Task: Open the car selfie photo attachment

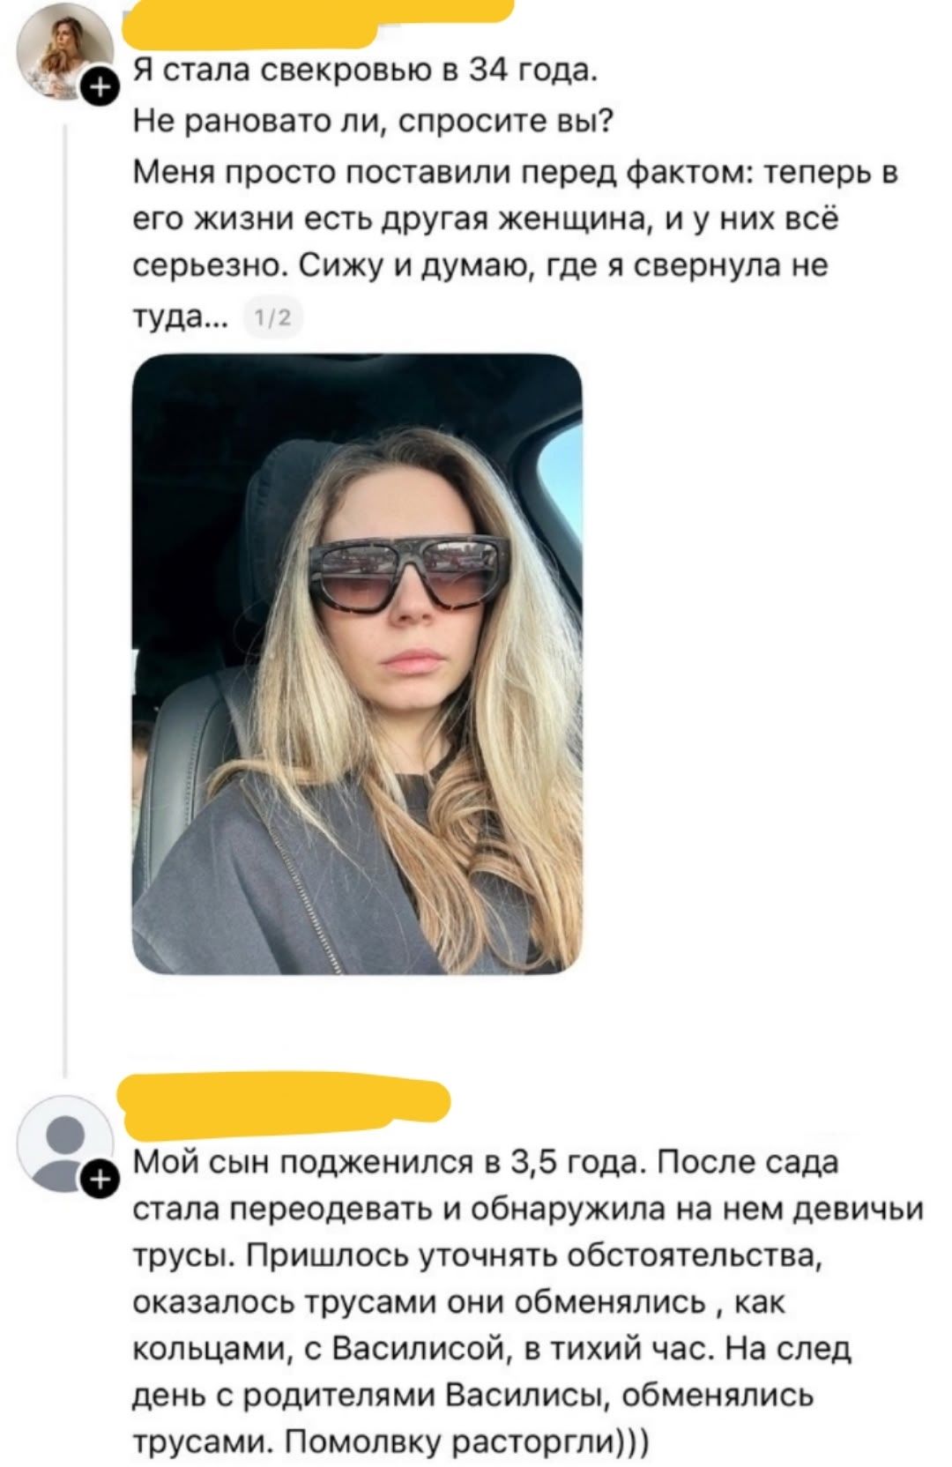Action: 357,664
